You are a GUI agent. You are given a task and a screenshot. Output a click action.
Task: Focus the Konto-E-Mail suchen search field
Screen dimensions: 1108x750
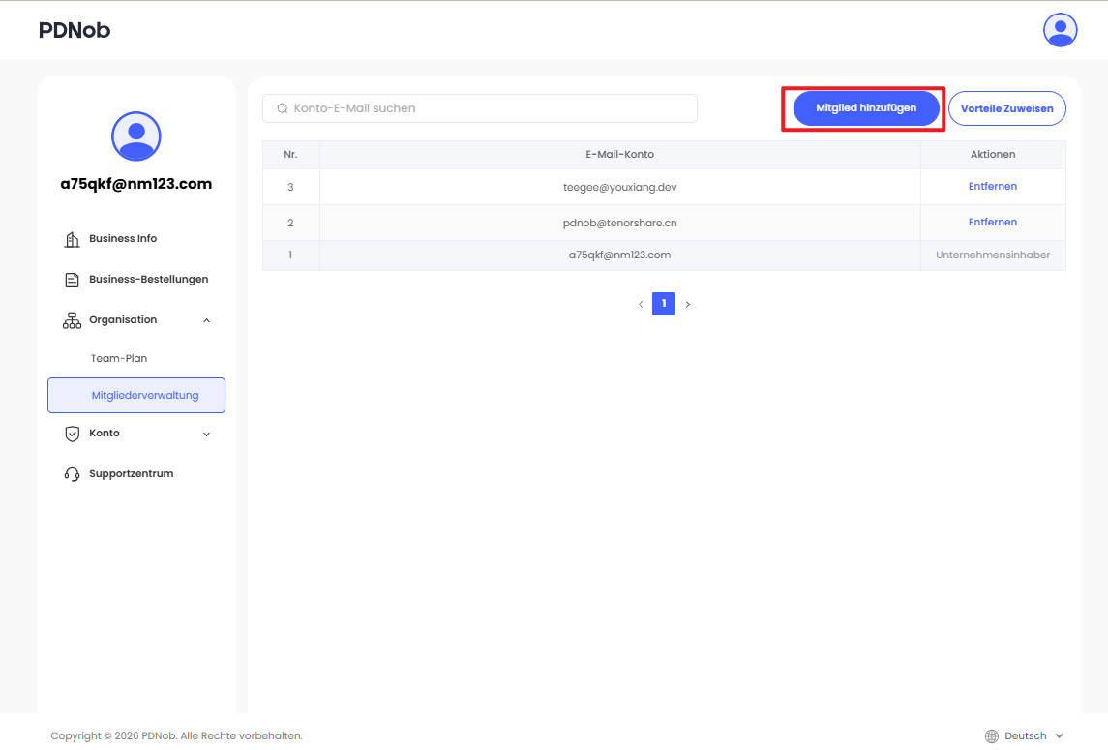(x=480, y=108)
